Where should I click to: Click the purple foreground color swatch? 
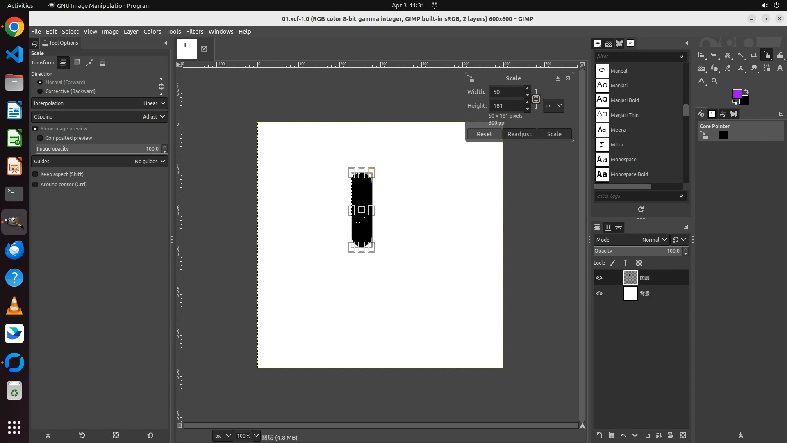737,94
